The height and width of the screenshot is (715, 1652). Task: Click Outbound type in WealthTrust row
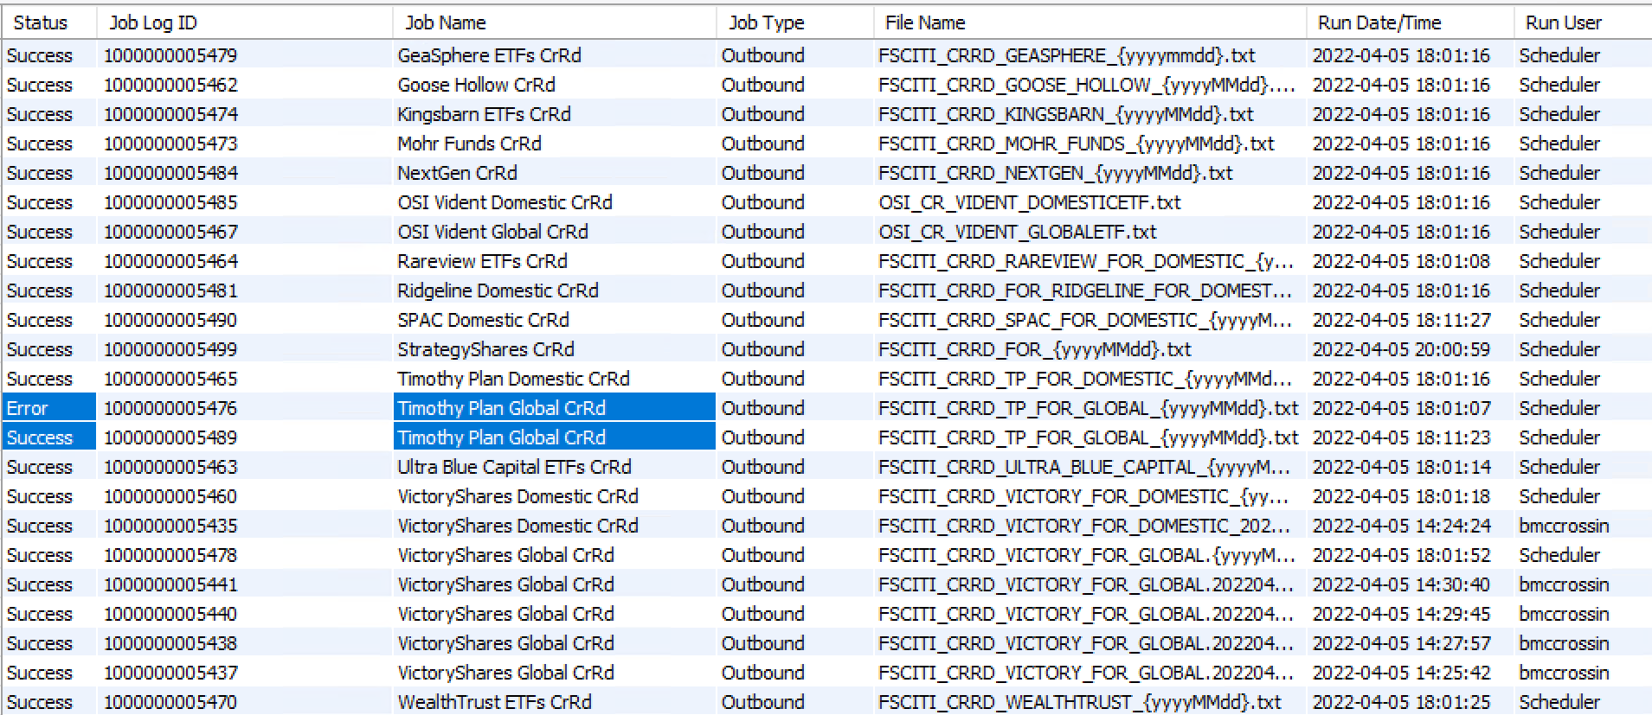point(763,702)
